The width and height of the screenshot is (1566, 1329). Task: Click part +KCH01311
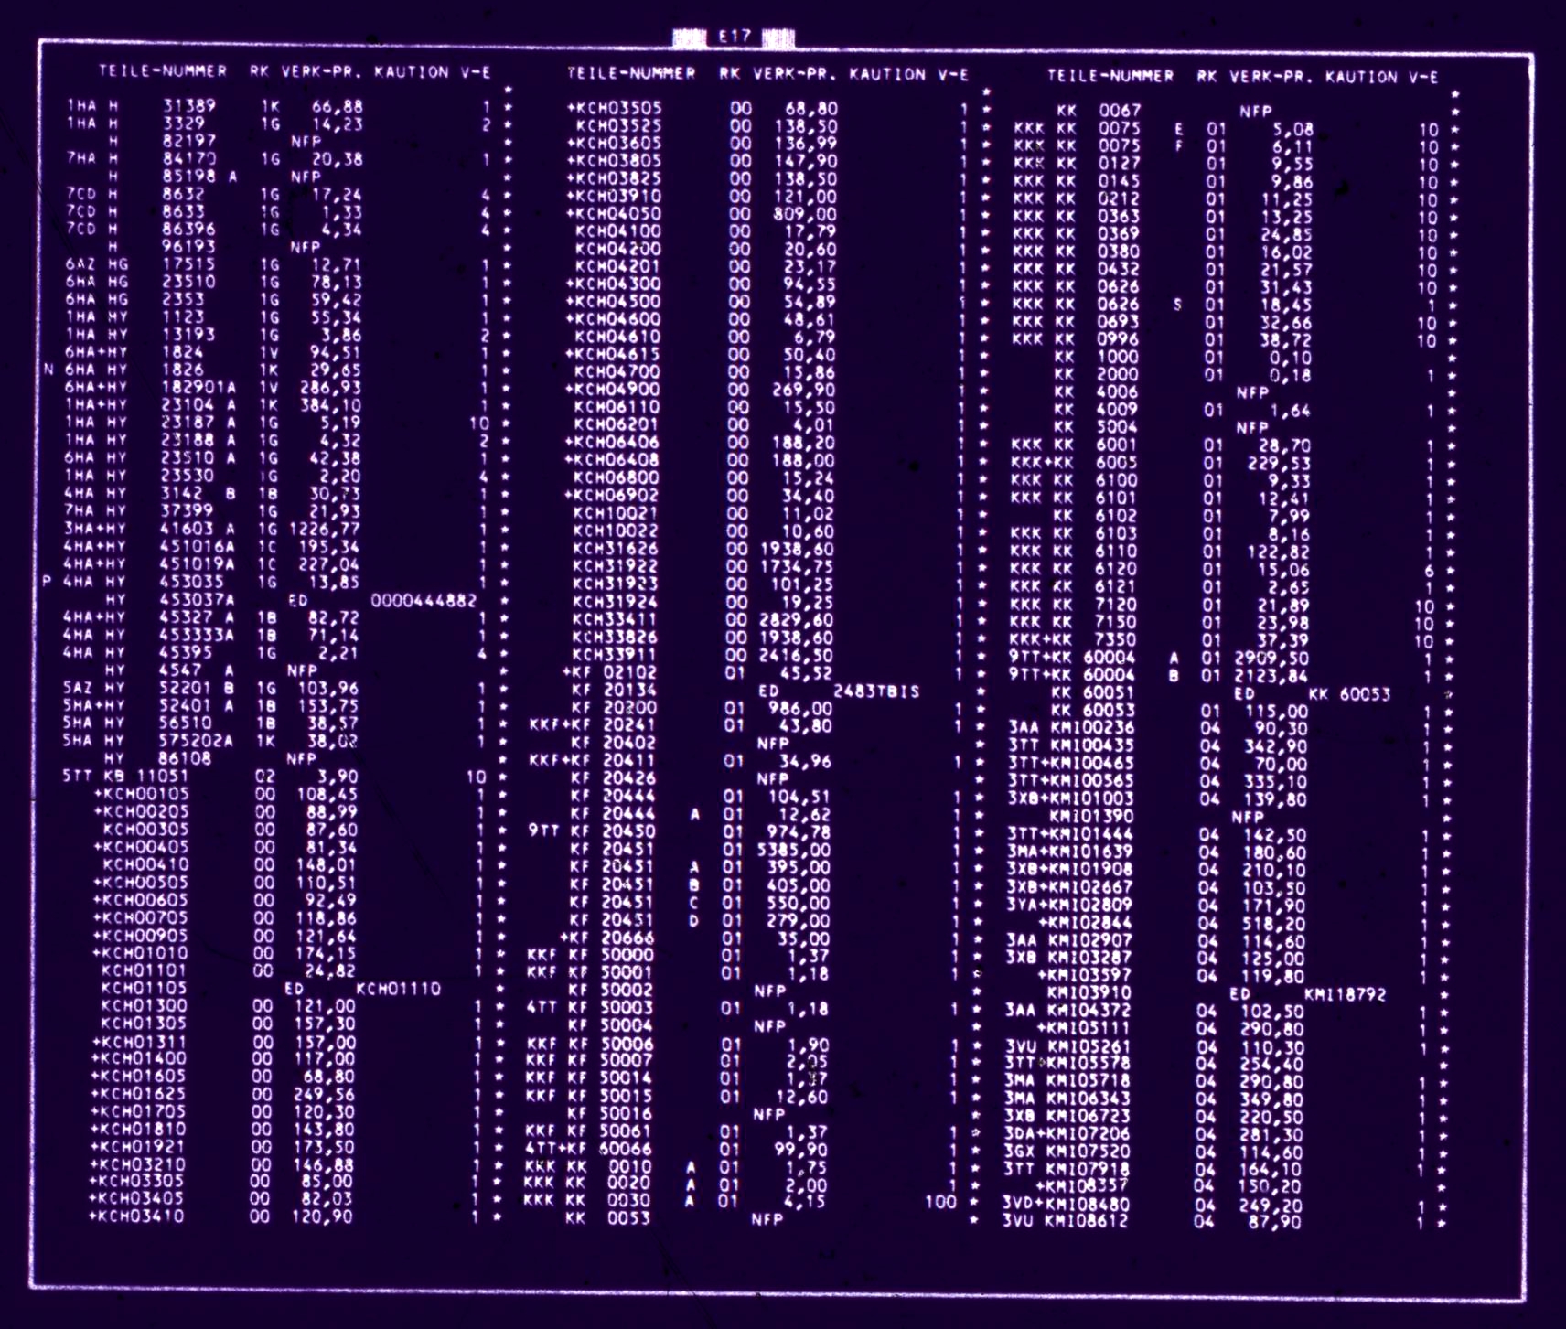pyautogui.click(x=140, y=1041)
